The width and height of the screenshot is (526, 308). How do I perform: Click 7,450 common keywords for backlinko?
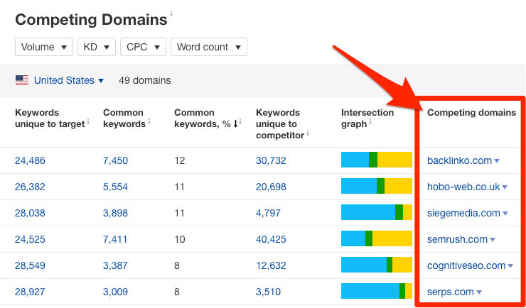point(115,160)
